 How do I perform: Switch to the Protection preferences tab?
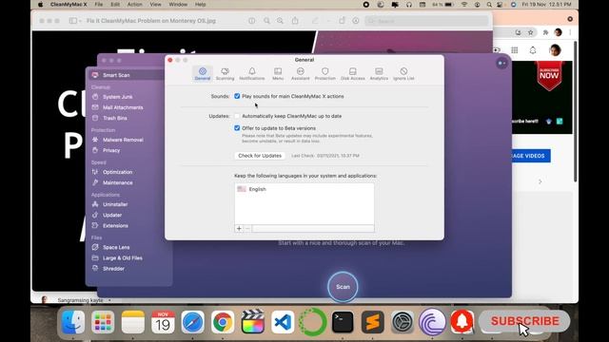(325, 73)
